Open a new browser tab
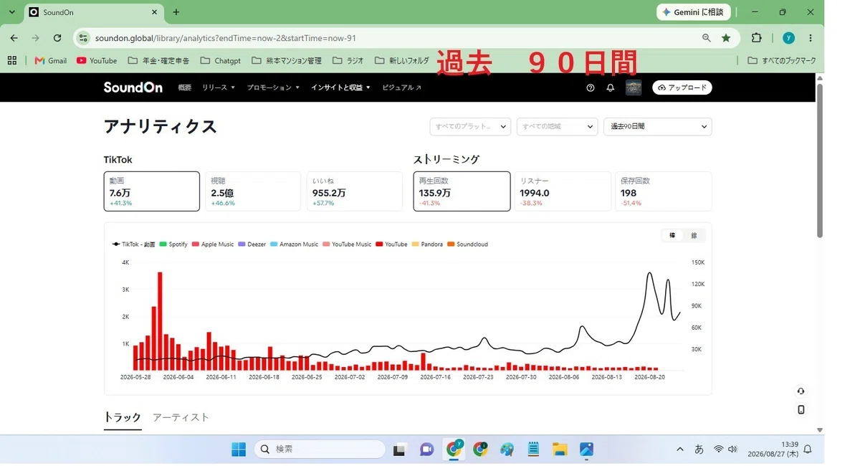 click(x=176, y=12)
